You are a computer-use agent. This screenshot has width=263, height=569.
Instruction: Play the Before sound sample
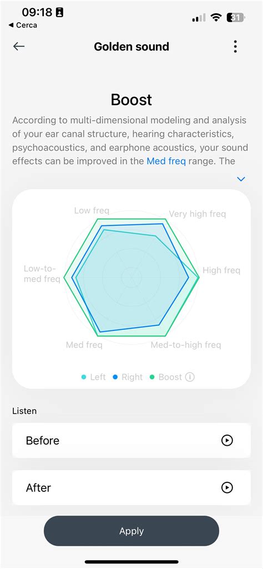(x=227, y=441)
